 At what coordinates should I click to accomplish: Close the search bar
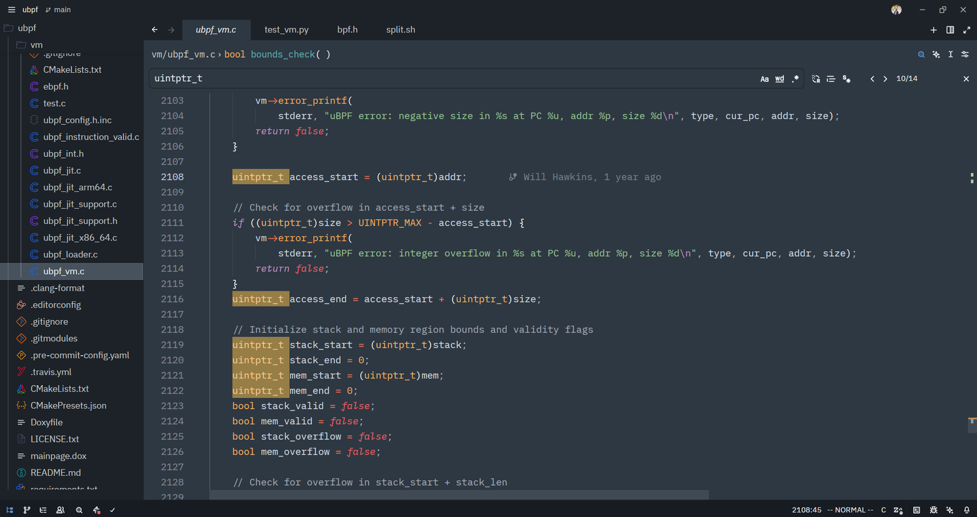click(966, 79)
